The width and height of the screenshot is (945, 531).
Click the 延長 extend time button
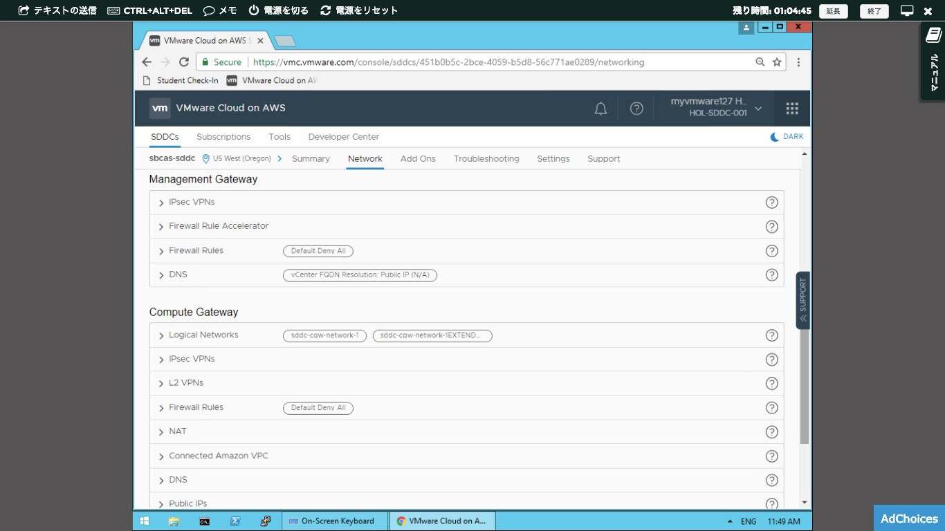tap(833, 11)
